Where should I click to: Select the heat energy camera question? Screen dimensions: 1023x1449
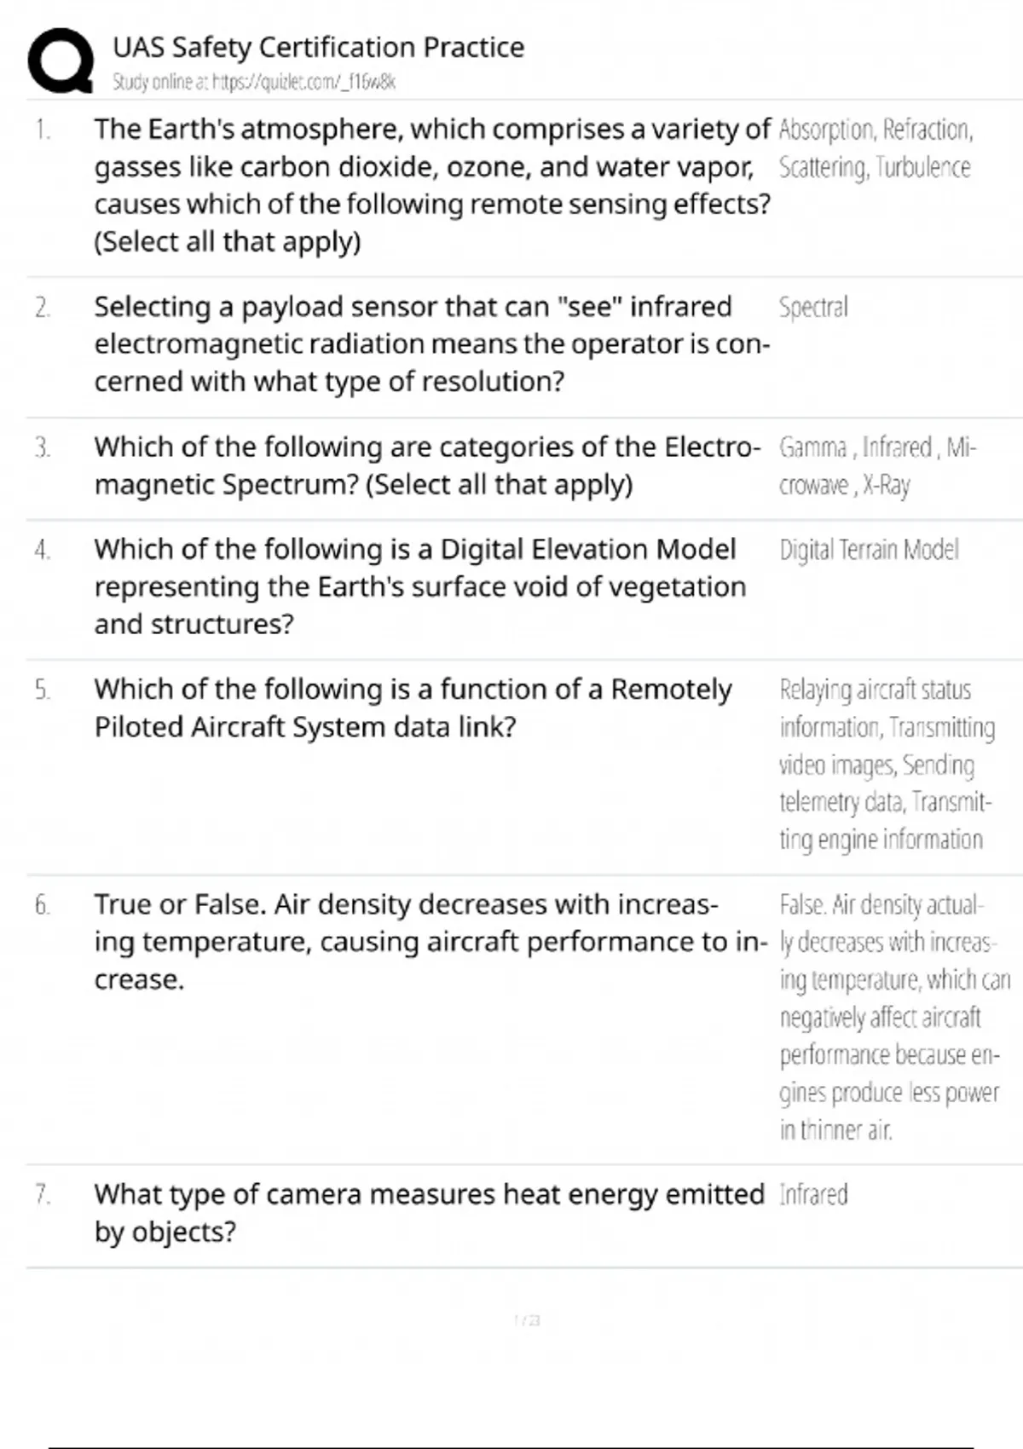[429, 1212]
